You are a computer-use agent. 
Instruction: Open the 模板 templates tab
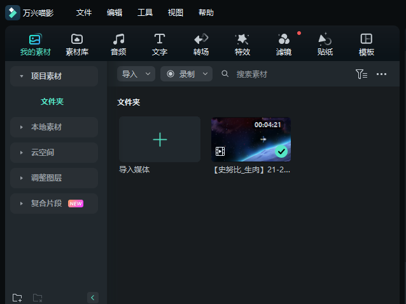(x=367, y=45)
